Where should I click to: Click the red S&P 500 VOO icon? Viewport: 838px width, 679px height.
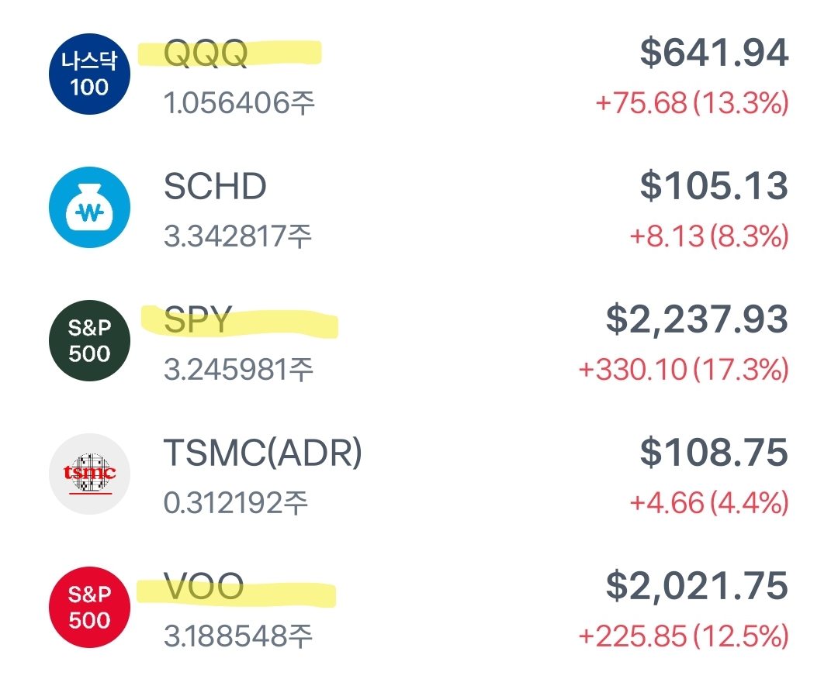click(x=89, y=608)
